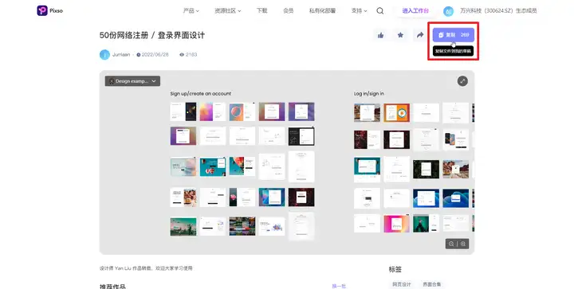The image size is (574, 289).
Task: Click the Log in/sign in label
Action: (x=369, y=93)
